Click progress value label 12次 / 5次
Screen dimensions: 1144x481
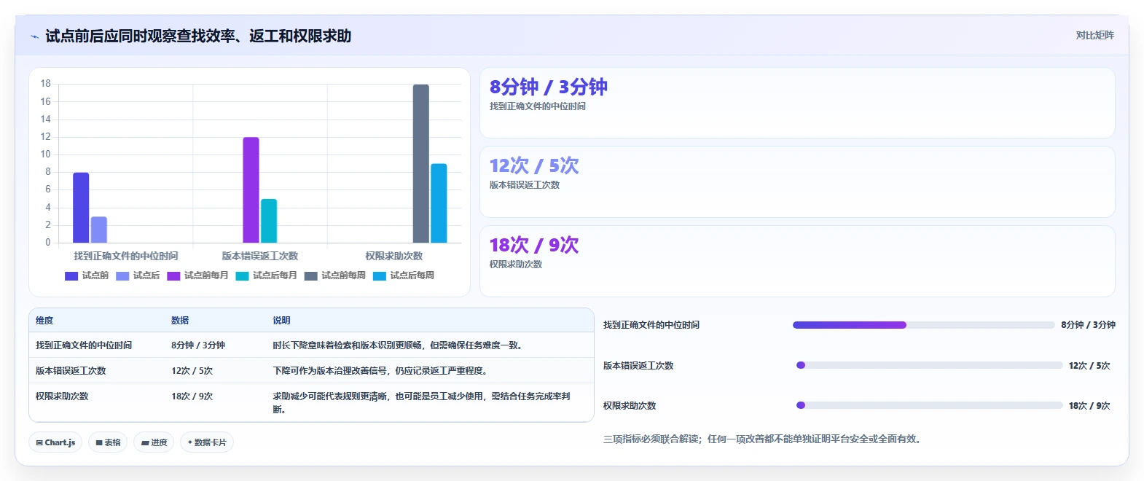[x=1089, y=366]
